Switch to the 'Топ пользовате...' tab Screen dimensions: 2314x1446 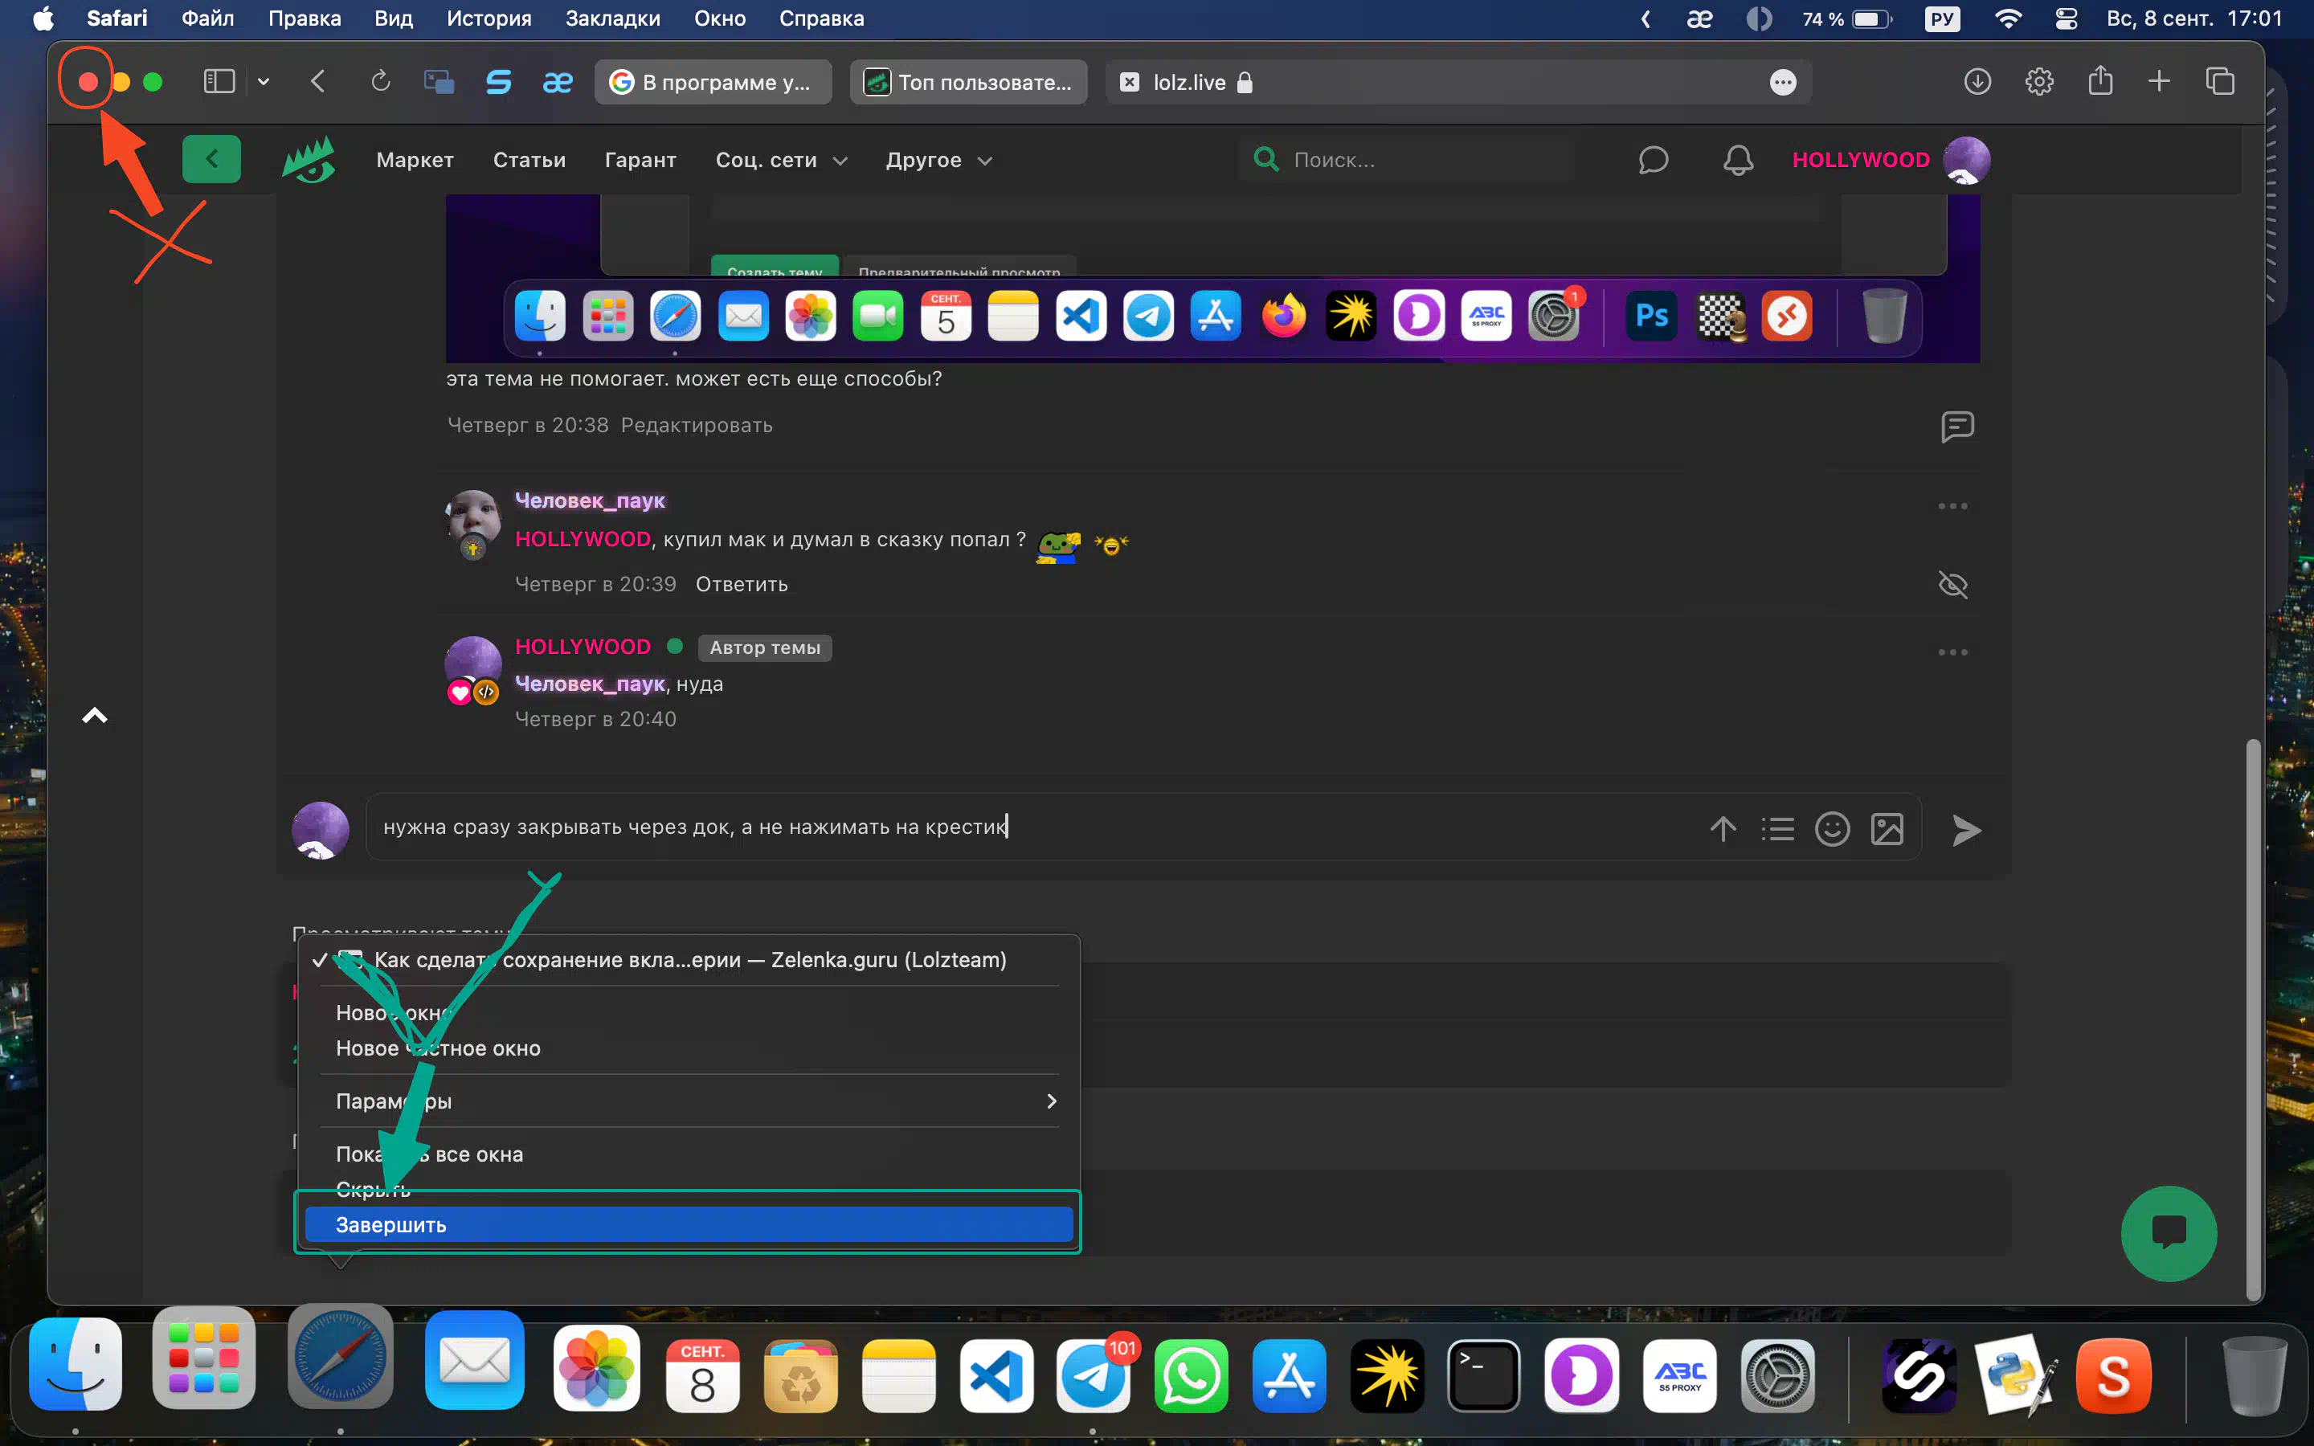967,82
